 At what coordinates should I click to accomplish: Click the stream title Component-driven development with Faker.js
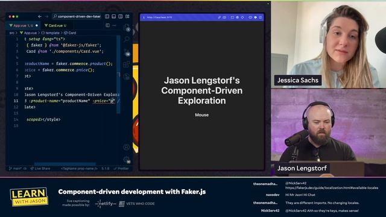coord(132,192)
